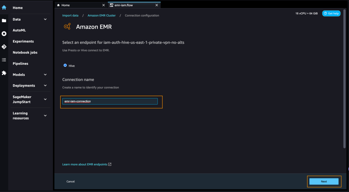This screenshot has height=192, width=349.
Task: Click the external link icon beside EMR endpoints
Action: pyautogui.click(x=110, y=164)
